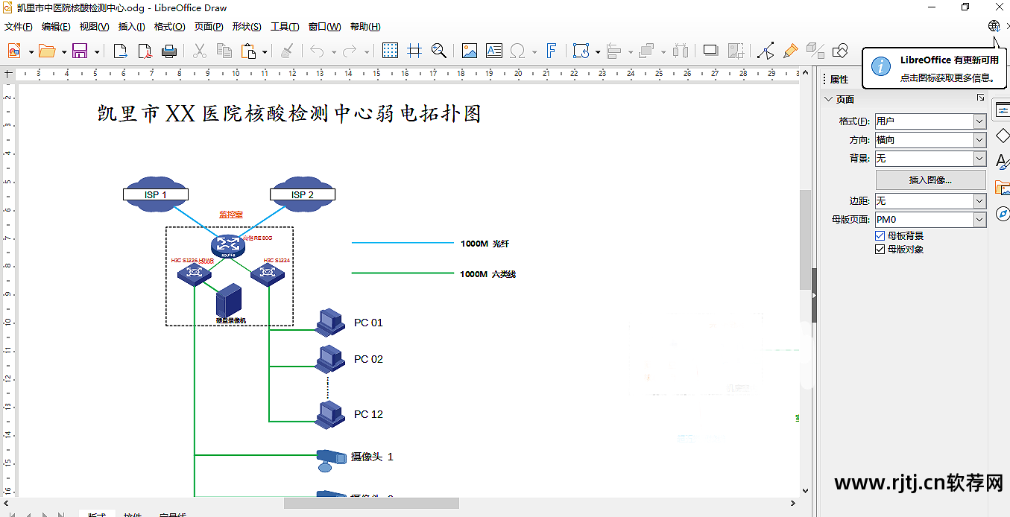Open the 编辑(E) menu

(55, 27)
